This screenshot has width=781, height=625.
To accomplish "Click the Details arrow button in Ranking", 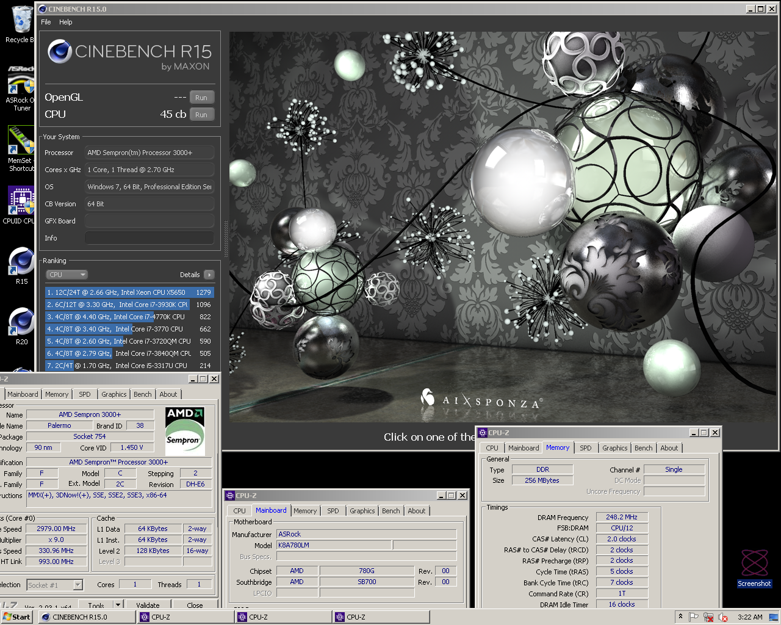I will point(209,275).
